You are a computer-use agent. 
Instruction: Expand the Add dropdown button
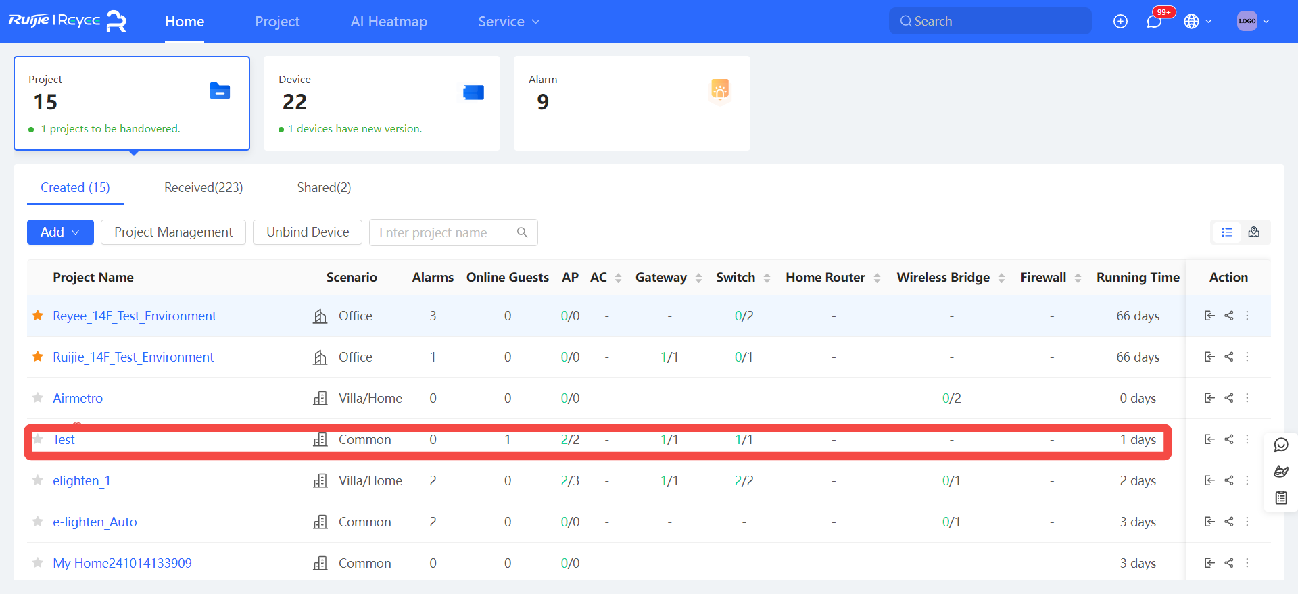click(x=60, y=232)
